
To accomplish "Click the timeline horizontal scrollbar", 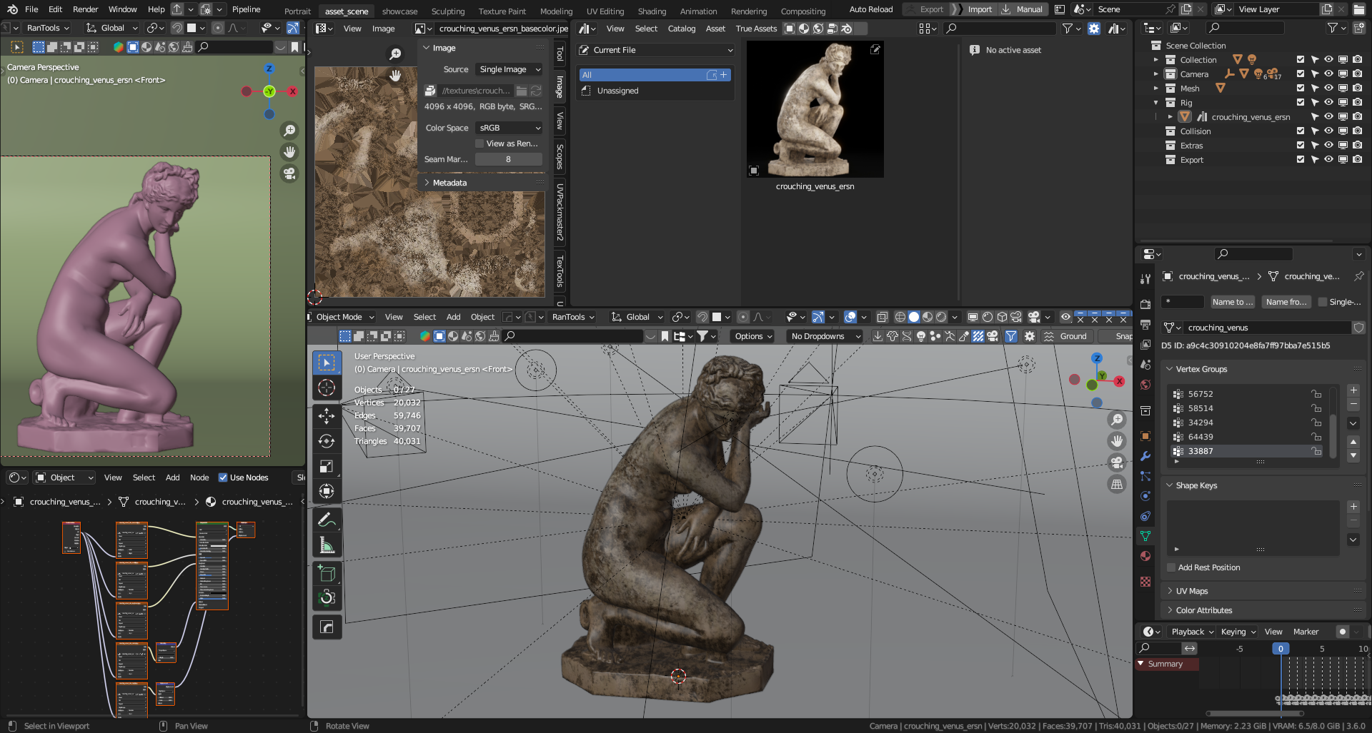I will point(1254,713).
